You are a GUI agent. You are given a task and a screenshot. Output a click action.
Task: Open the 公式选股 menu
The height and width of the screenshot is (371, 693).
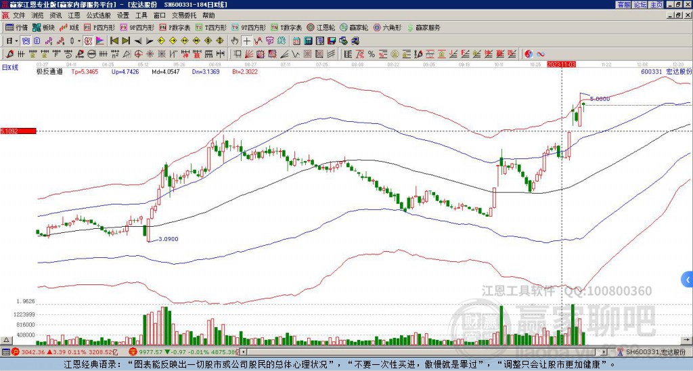(99, 16)
